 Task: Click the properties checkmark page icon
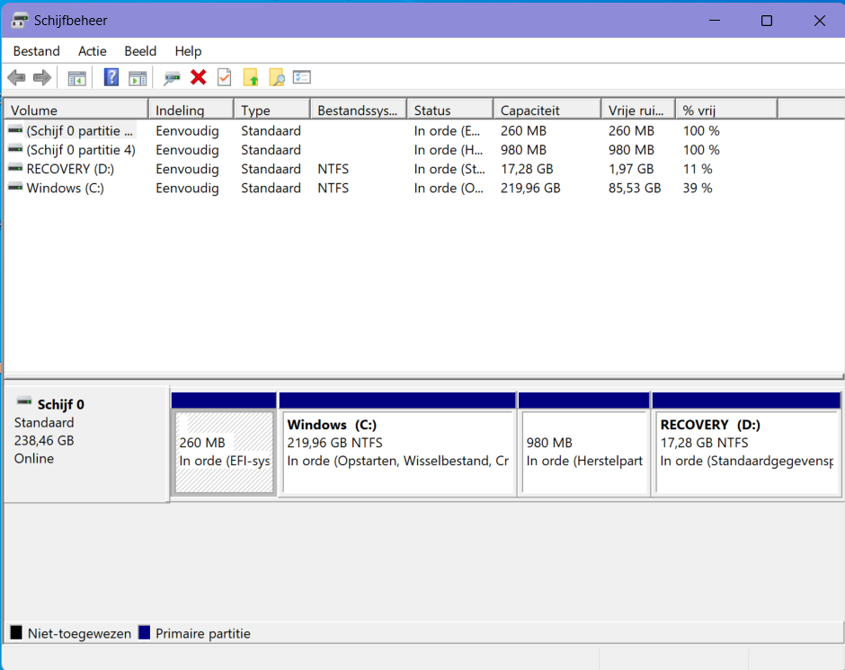point(225,78)
